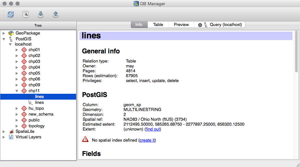This screenshot has width=300, height=167.
Task: Click 'NAD83 / Ohio North (ftUS) (3734)' text
Action: (155, 119)
